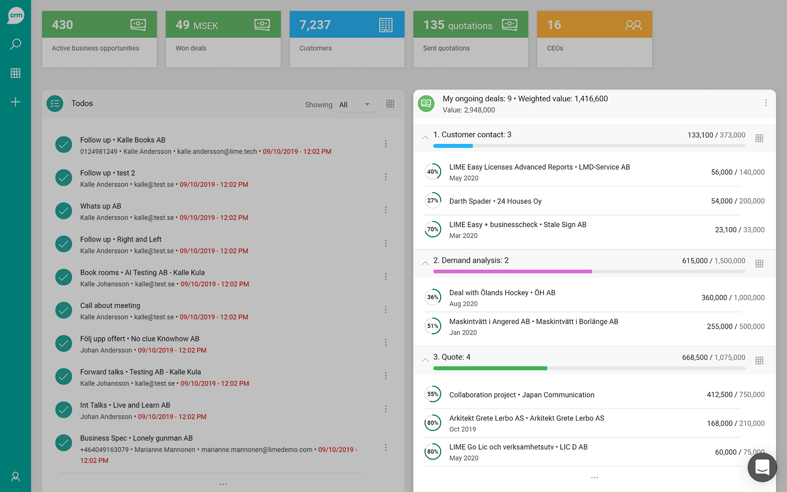Screen dimensions: 787x492
Task: Open Customer contact stage table icon
Action: tap(759, 138)
